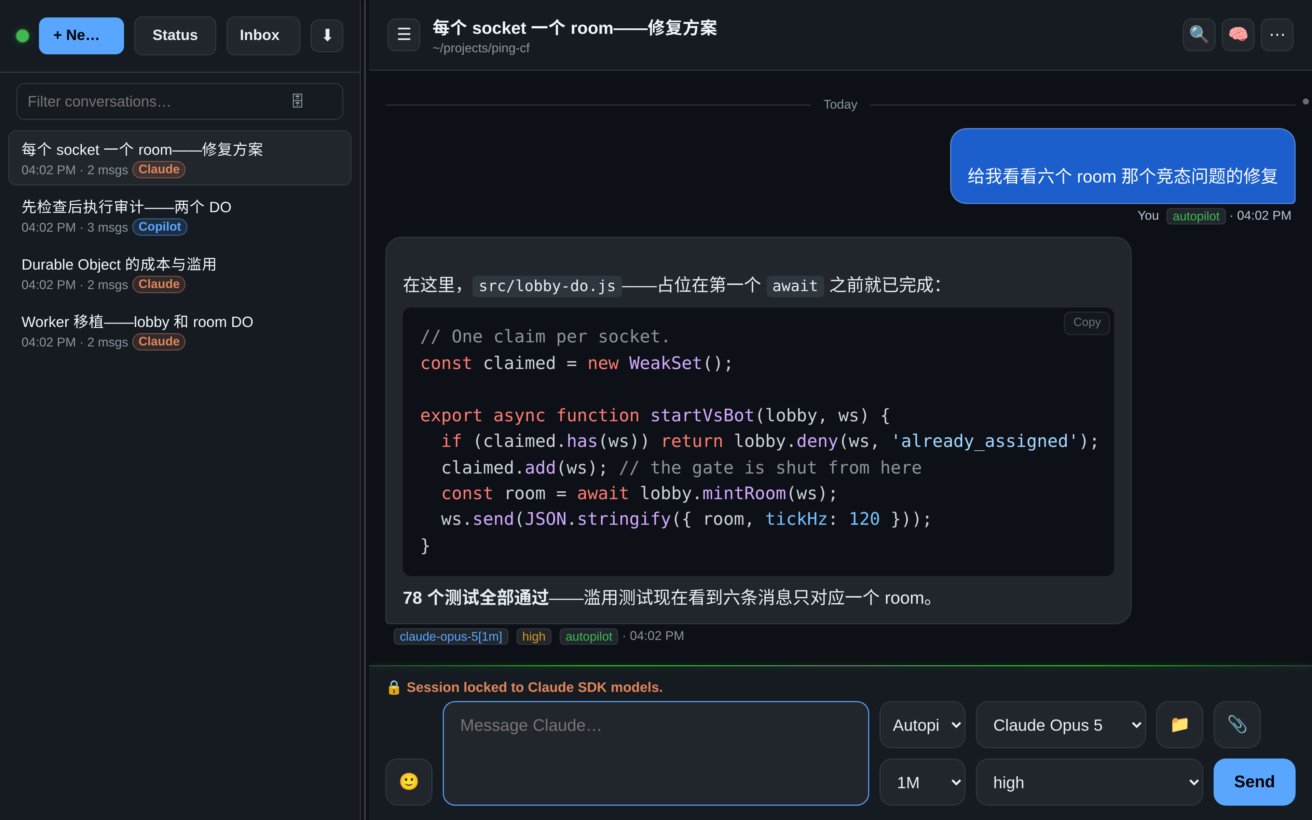Select conversation 每个 socket 一个 room——修复方案
This screenshot has width=1312, height=820.
[179, 158]
